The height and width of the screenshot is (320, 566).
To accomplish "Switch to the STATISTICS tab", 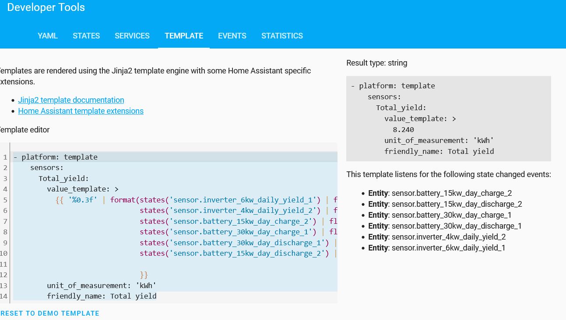I will 282,36.
